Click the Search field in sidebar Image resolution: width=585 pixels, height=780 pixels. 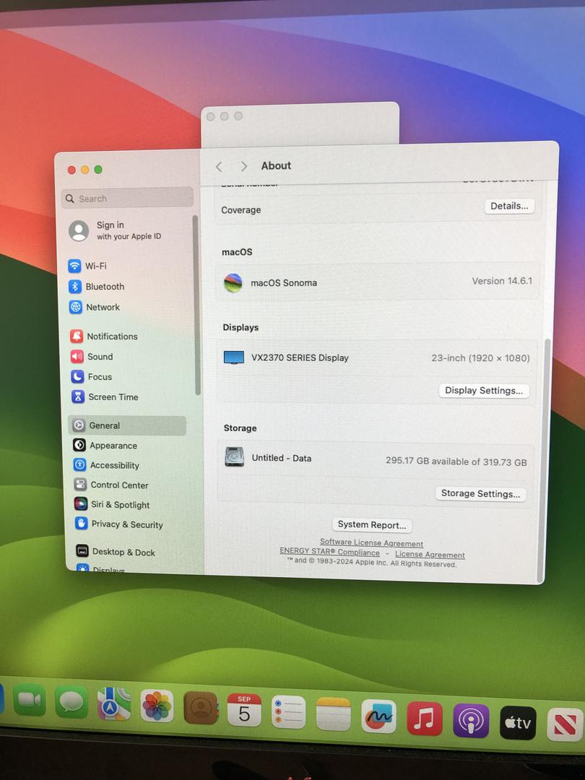[128, 199]
